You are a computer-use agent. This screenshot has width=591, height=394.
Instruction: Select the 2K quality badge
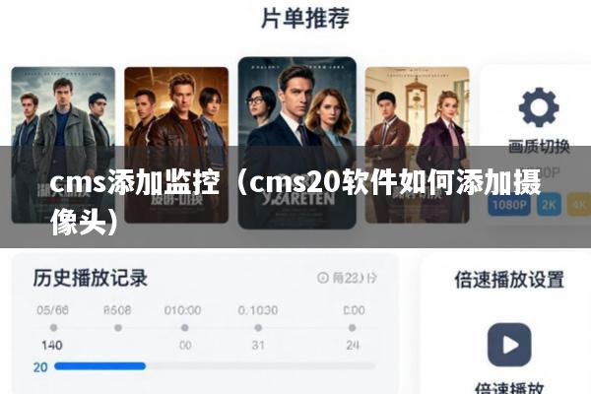[549, 205]
